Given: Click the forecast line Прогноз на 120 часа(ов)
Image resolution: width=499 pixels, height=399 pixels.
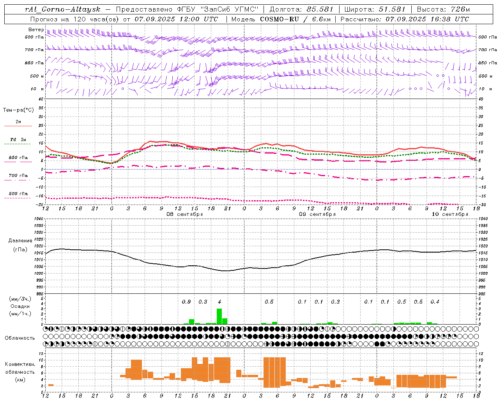Looking at the screenshot, I should (x=75, y=19).
